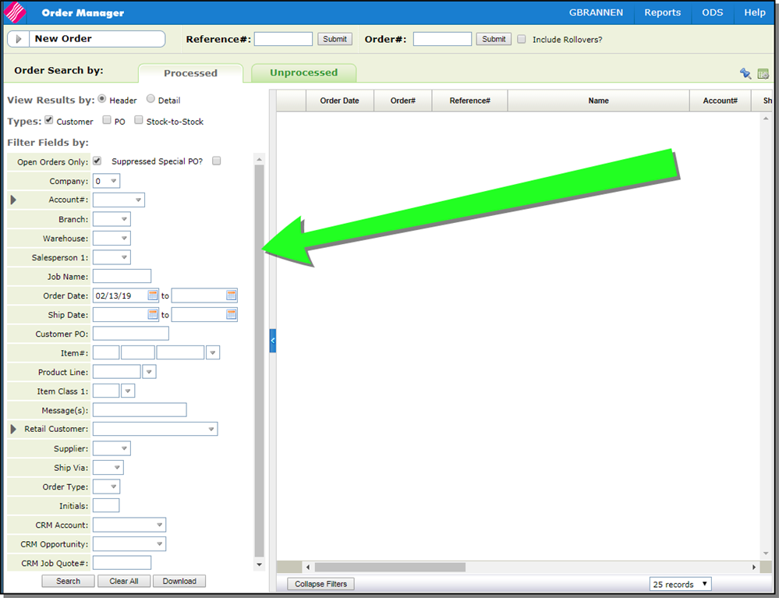Open the Salesperson 1 dropdown

(x=112, y=257)
